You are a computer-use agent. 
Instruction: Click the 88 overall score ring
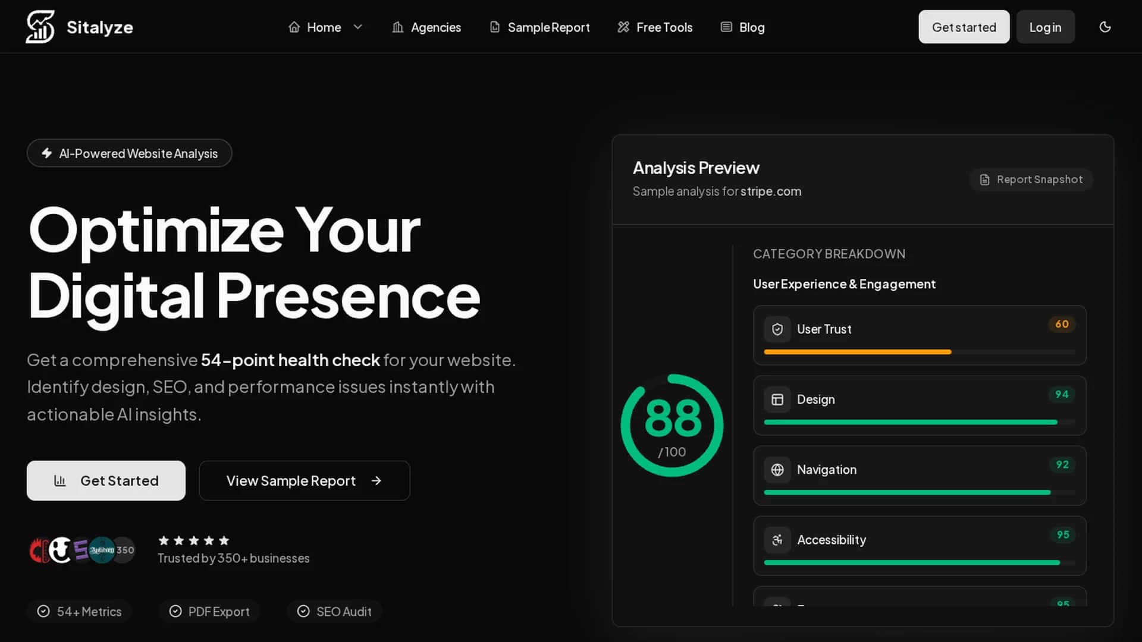pyautogui.click(x=672, y=425)
